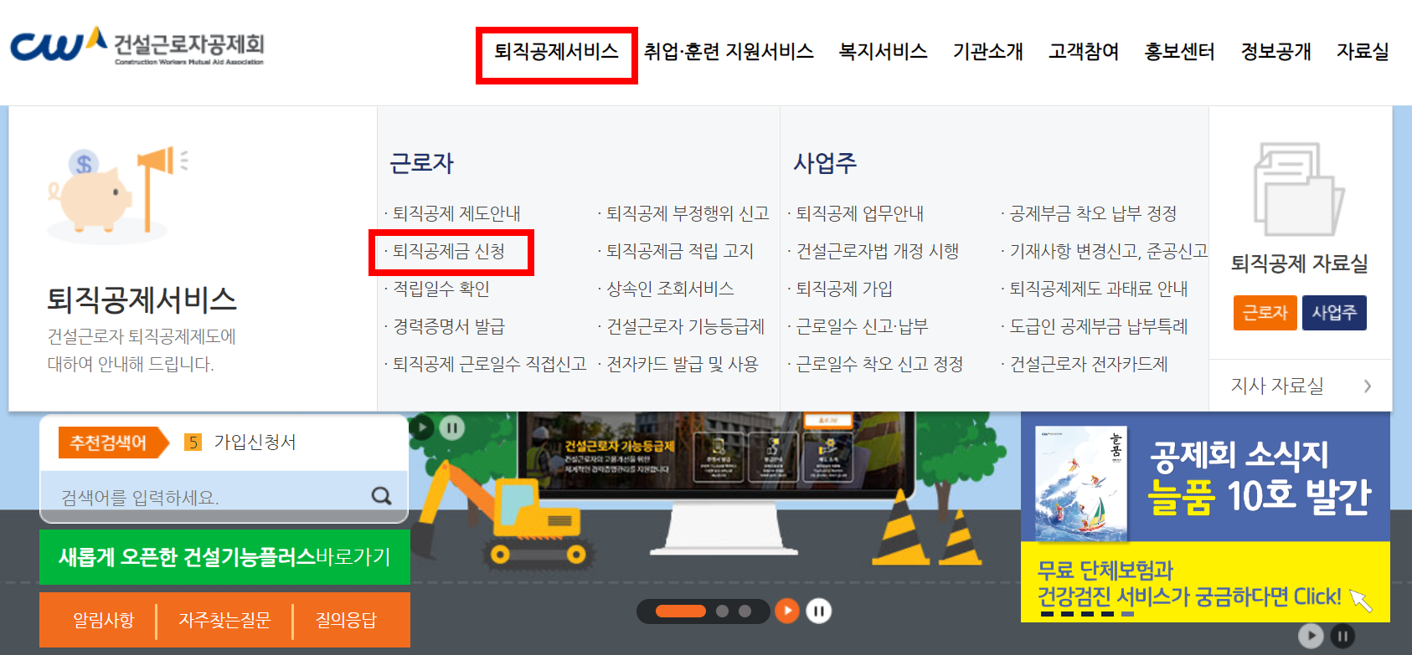
Task: Click the search keyword input field
Action: pyautogui.click(x=209, y=497)
